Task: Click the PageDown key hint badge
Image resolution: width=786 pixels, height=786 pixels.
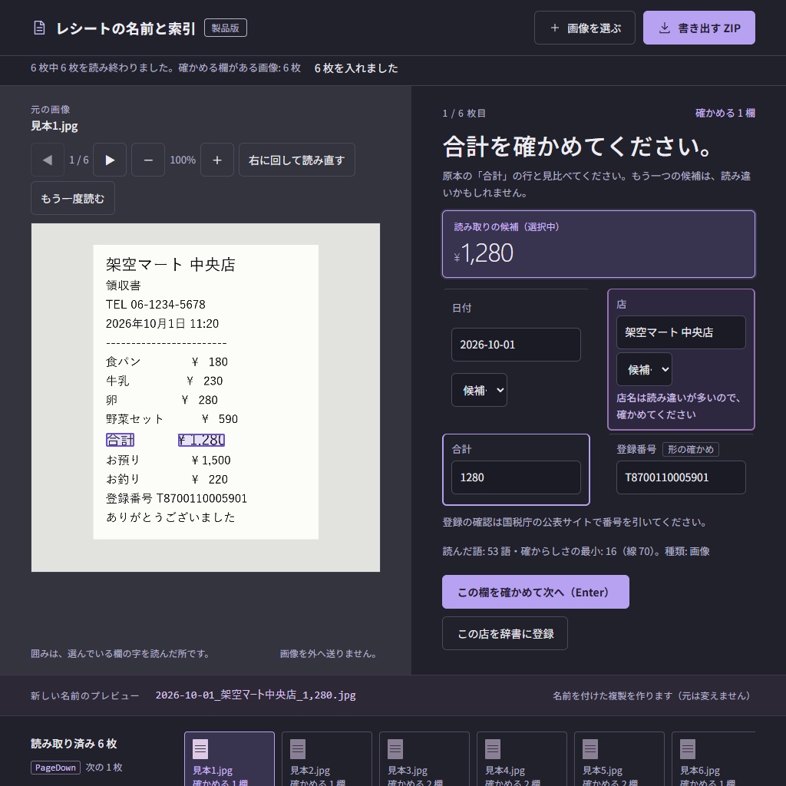Action: 55,768
